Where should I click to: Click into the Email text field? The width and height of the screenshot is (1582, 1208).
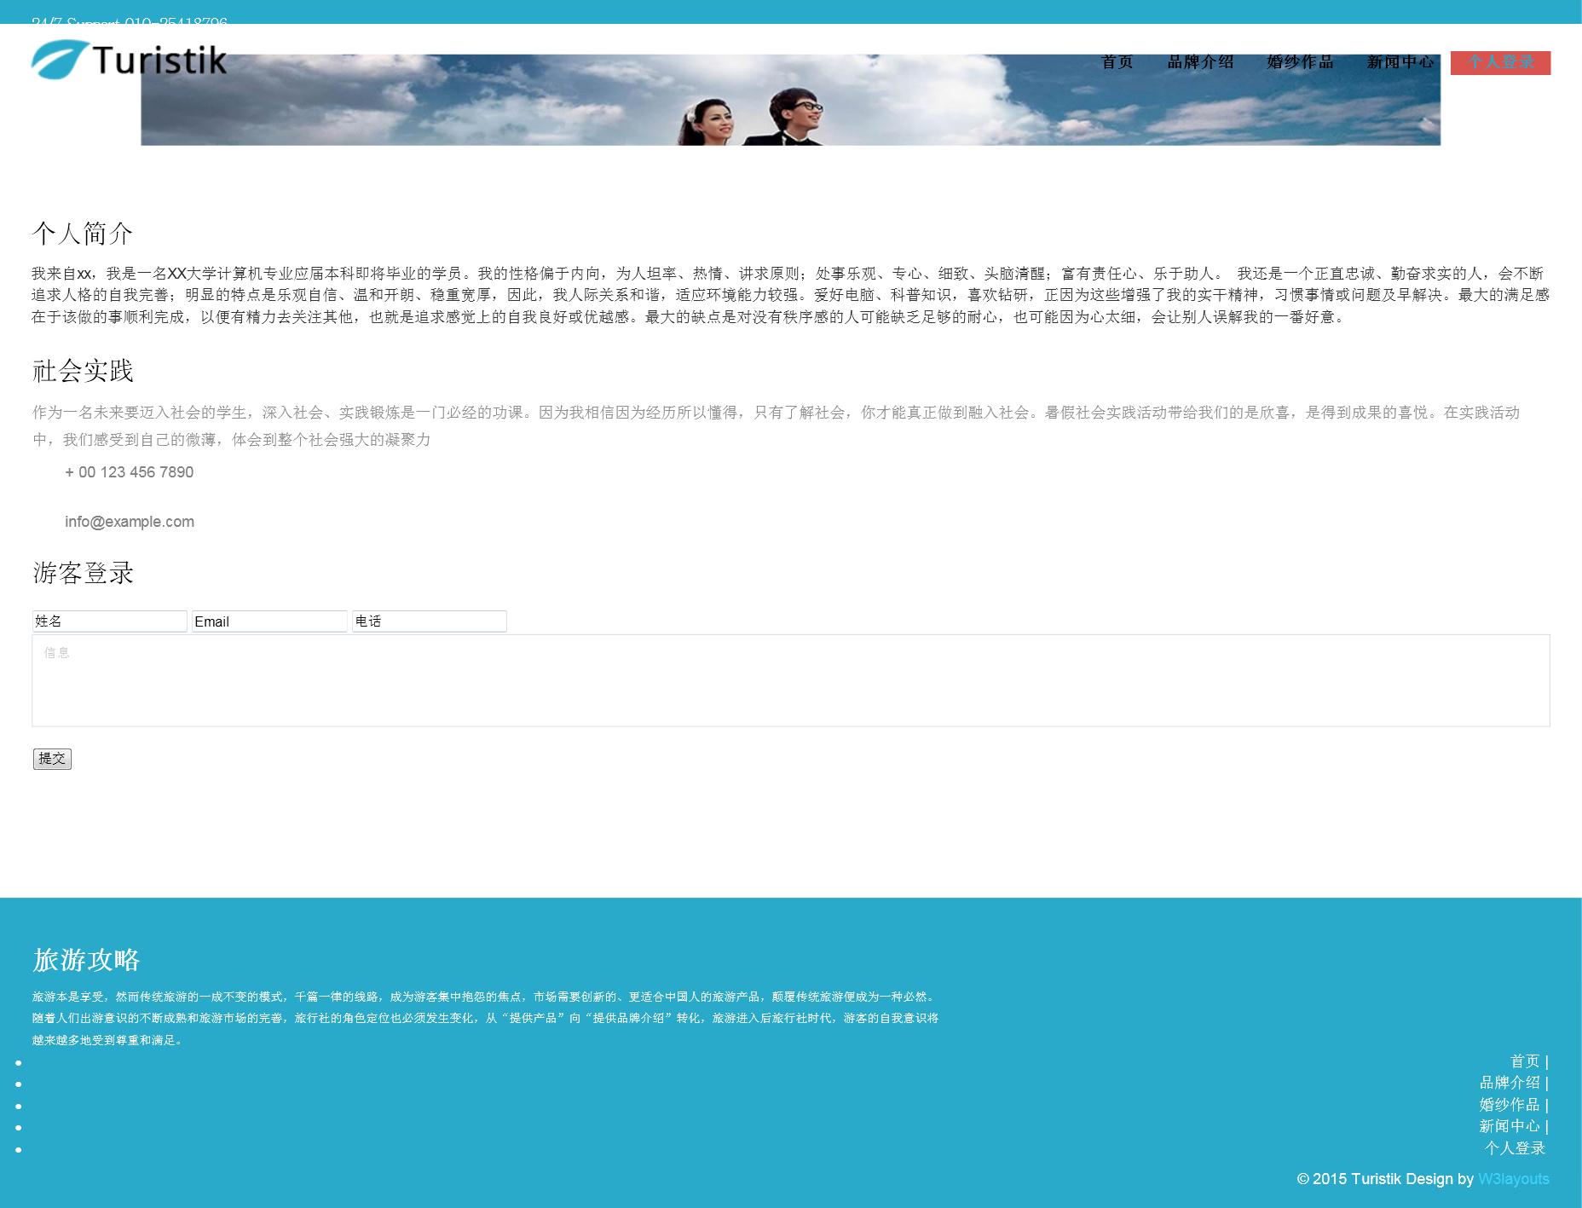pyautogui.click(x=269, y=621)
